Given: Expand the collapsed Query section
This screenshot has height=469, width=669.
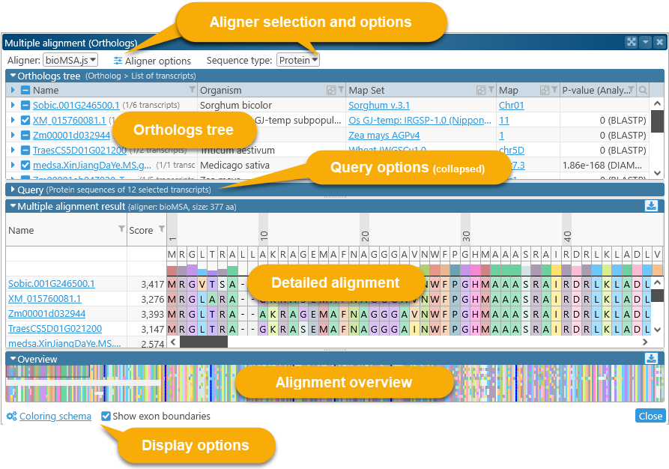Looking at the screenshot, I should coord(13,190).
